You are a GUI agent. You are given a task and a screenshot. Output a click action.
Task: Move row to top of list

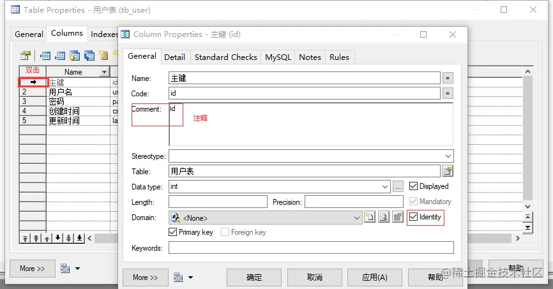[x=25, y=238]
